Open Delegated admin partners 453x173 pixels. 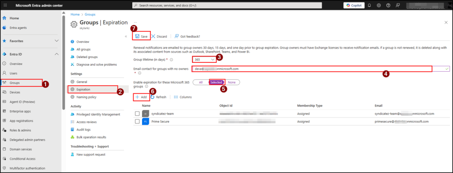click(27, 140)
